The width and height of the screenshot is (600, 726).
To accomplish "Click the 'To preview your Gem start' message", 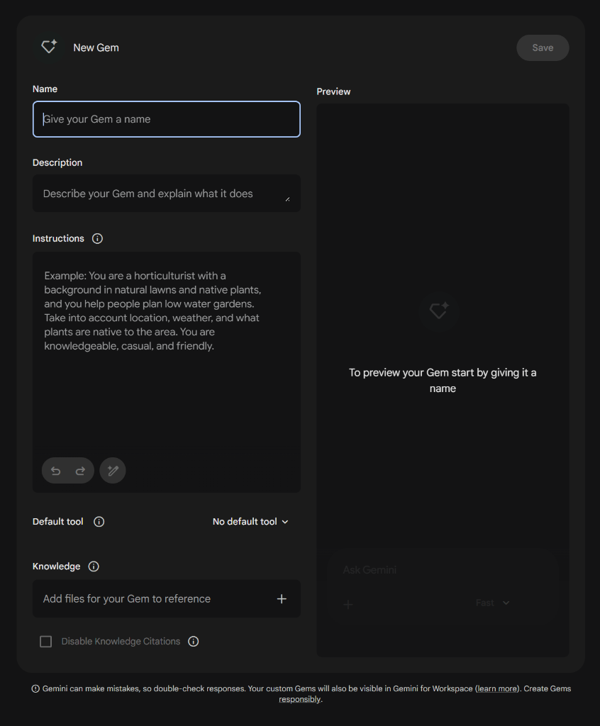I will pos(443,381).
